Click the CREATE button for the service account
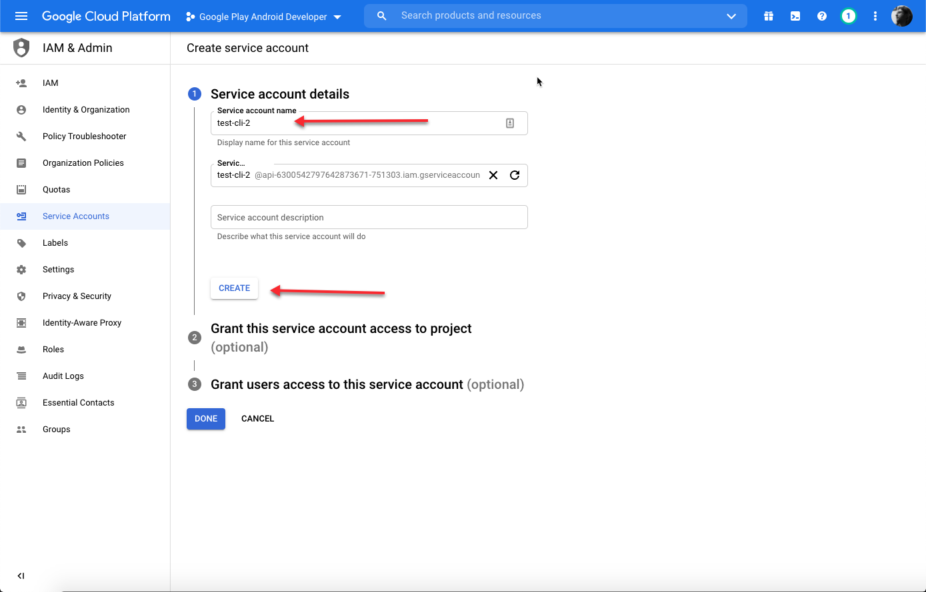 coord(234,288)
